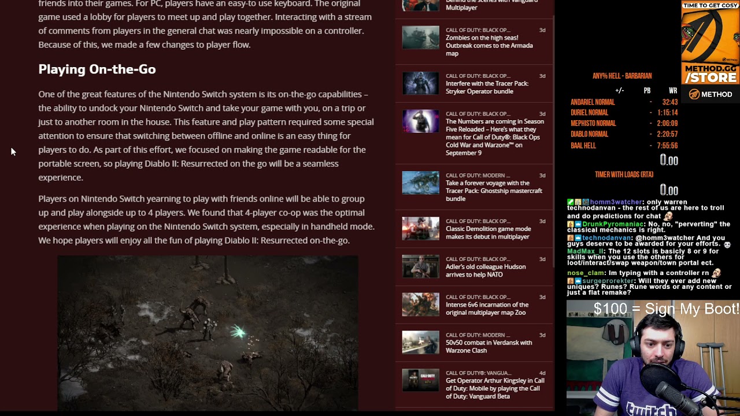Image resolution: width=740 pixels, height=416 pixels.
Task: Open 'Adler's old colleague Hudson' article
Action: click(486, 270)
